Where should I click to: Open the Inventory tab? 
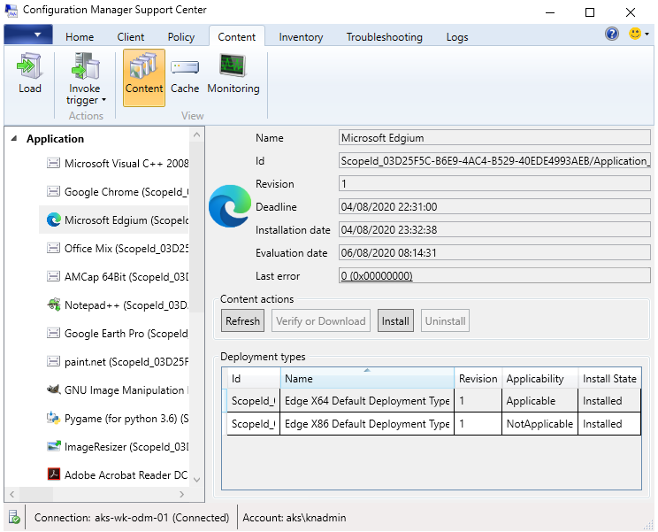pos(301,37)
